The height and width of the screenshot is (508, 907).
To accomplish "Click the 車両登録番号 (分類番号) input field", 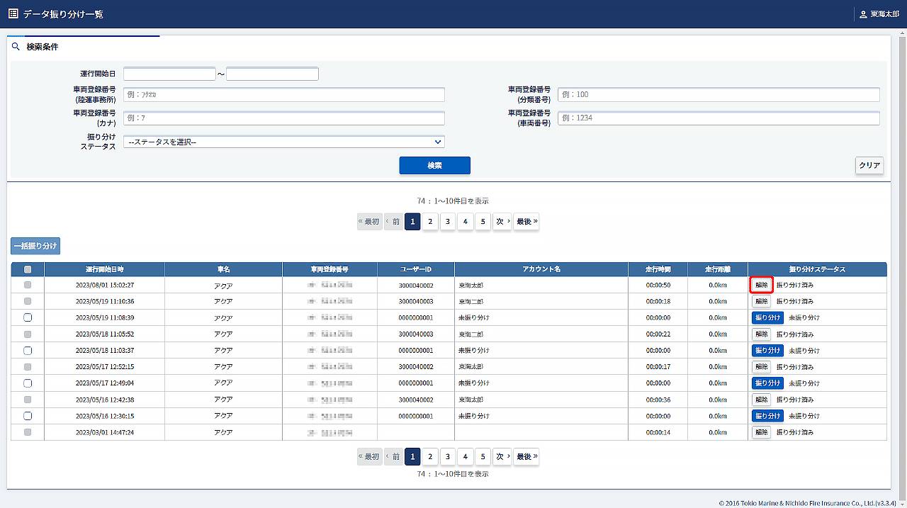I will click(x=719, y=94).
